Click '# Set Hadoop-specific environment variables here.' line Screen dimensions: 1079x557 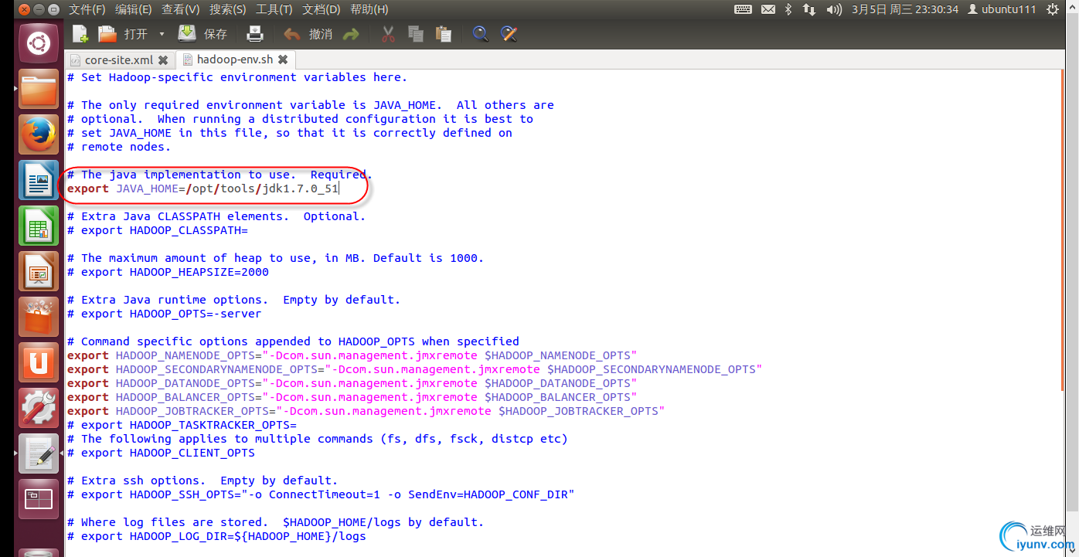click(x=237, y=77)
